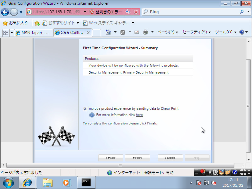Open the セーフティ(S) menu
This screenshot has width=252, height=189.
(x=196, y=32)
